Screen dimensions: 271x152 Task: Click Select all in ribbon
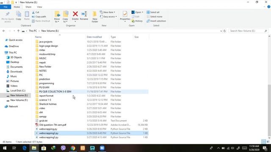point(153,12)
